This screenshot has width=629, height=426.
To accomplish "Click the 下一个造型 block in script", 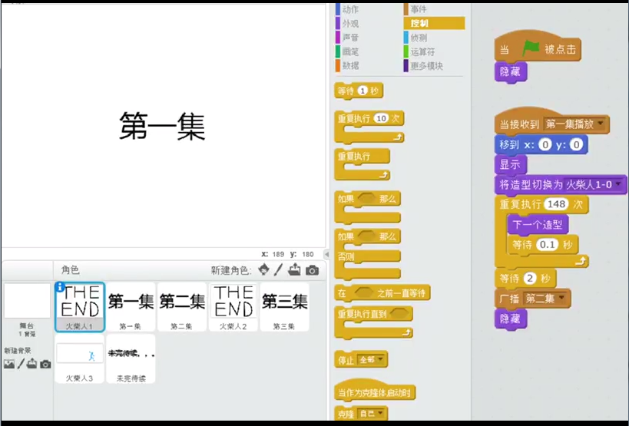I will (538, 225).
